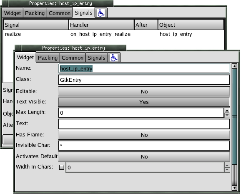Screen dimensions: 241x194
Task: Click the Signal column header
Action: (x=36, y=25)
